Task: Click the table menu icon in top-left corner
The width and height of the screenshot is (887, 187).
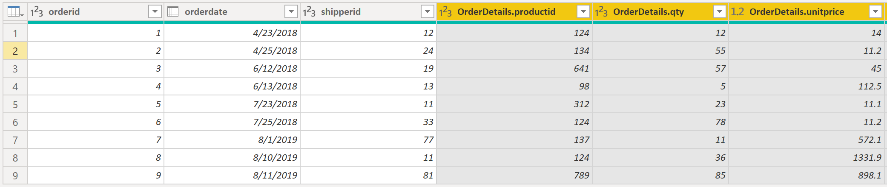Action: (x=15, y=12)
